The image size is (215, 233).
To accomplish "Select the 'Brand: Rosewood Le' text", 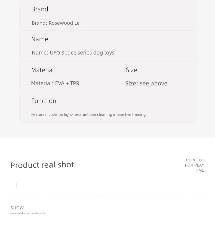I will coord(56,23).
